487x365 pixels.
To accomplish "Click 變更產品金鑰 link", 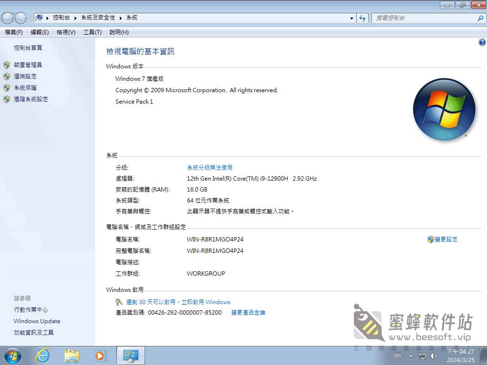I will point(248,313).
